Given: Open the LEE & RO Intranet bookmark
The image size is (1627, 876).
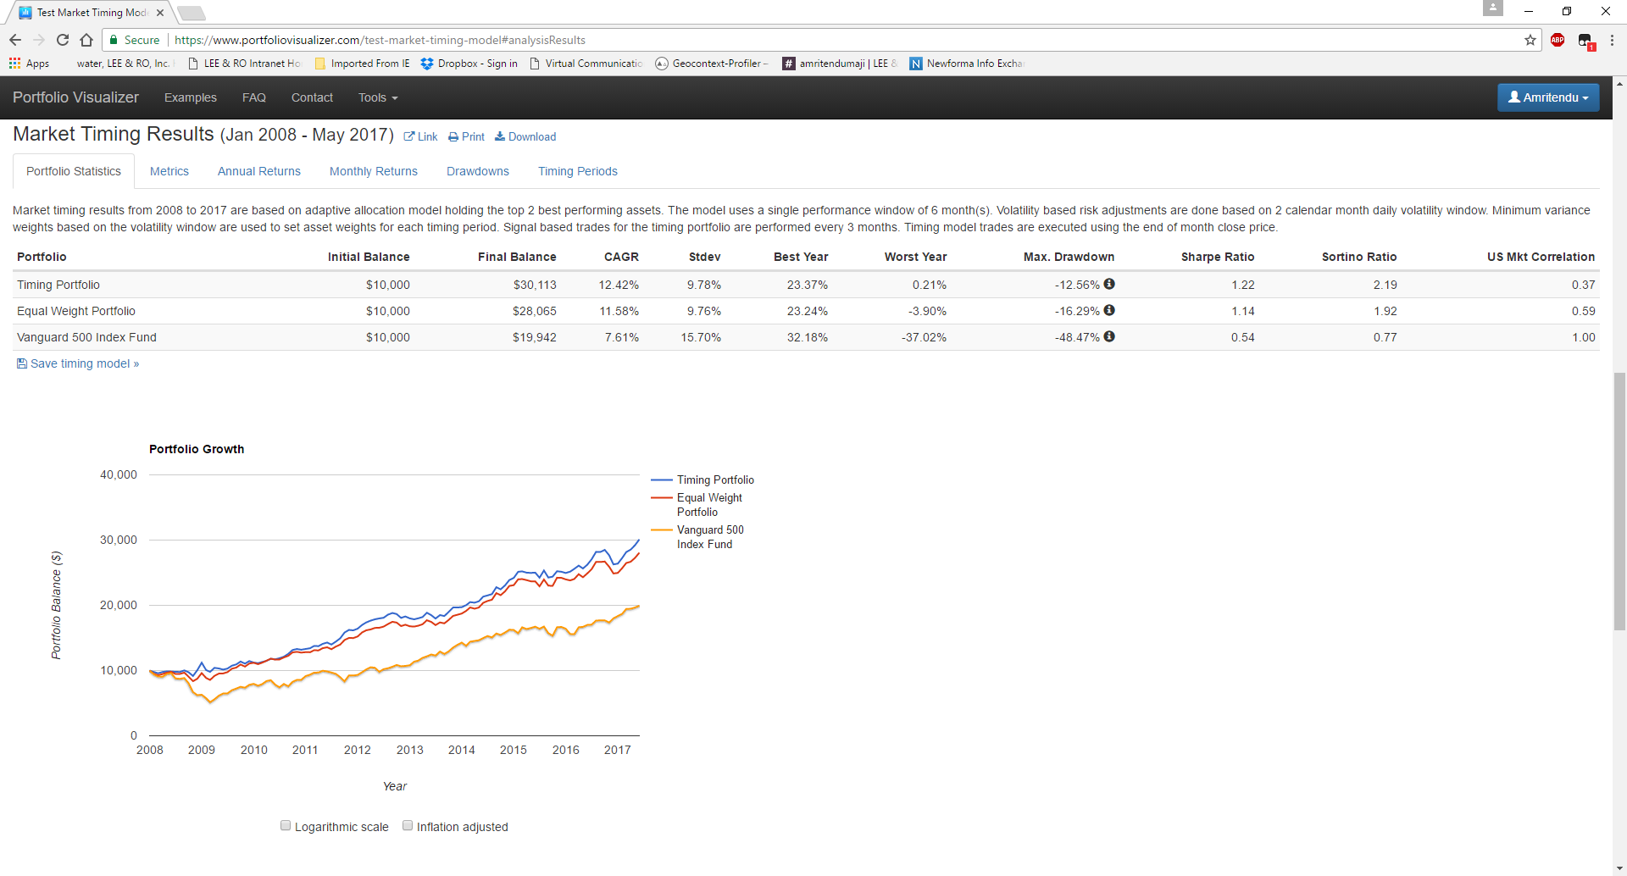Looking at the screenshot, I should (244, 64).
